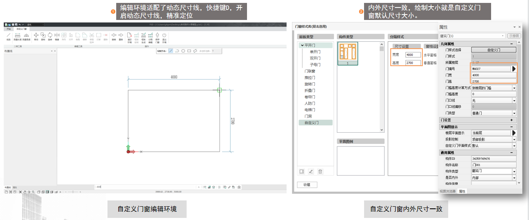Select the 复制 copy tool

tap(43, 37)
